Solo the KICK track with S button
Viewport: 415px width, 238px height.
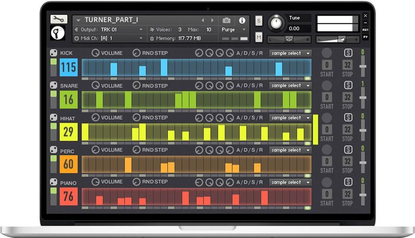point(348,53)
